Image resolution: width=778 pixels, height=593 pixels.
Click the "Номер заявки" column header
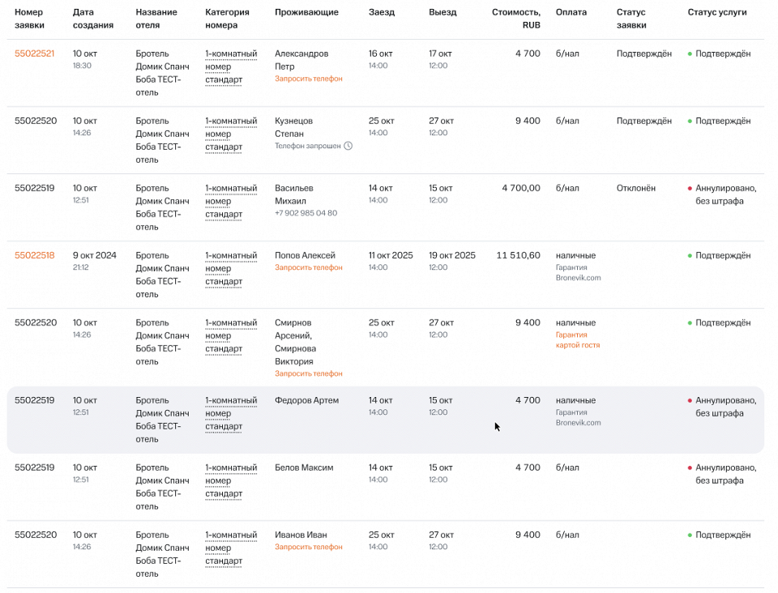coord(29,19)
